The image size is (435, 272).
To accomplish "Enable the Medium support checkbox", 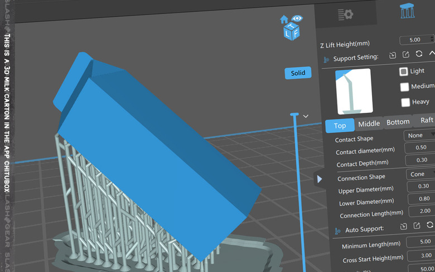I will click(x=405, y=87).
